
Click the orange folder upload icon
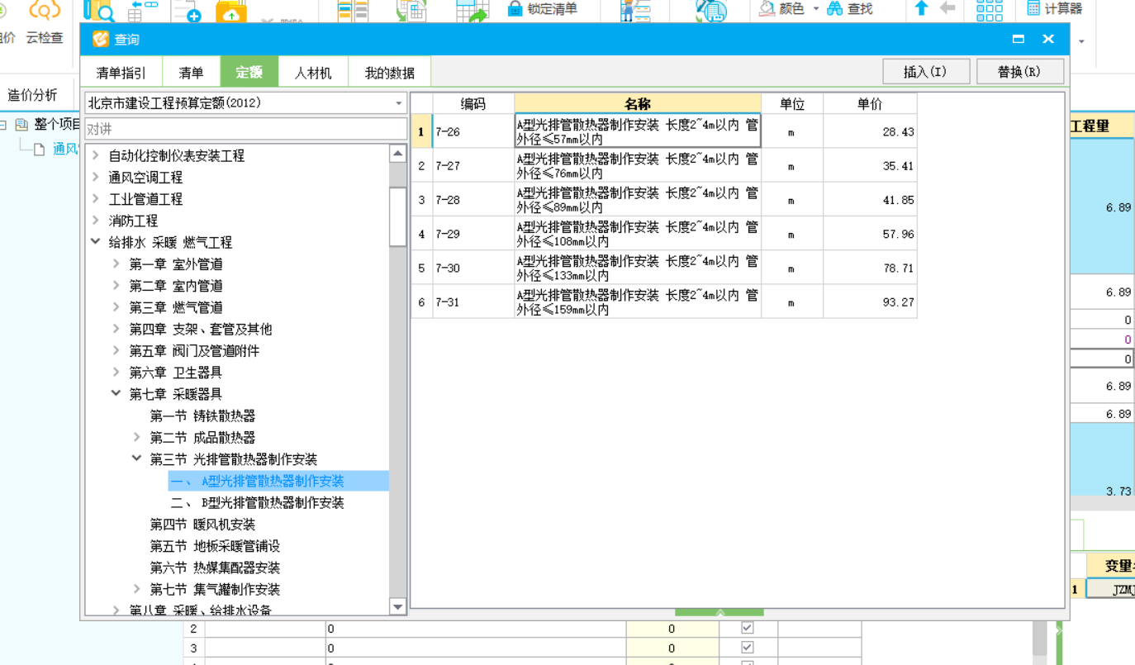pyautogui.click(x=230, y=11)
